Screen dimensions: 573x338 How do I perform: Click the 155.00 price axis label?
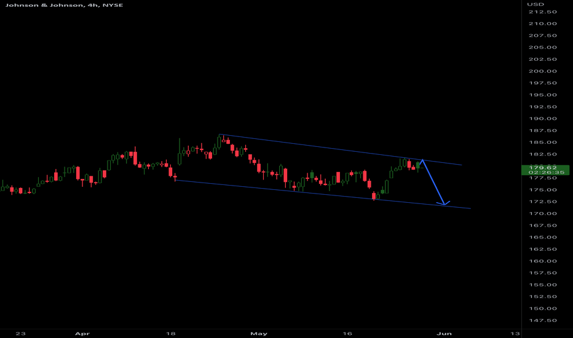click(x=543, y=285)
